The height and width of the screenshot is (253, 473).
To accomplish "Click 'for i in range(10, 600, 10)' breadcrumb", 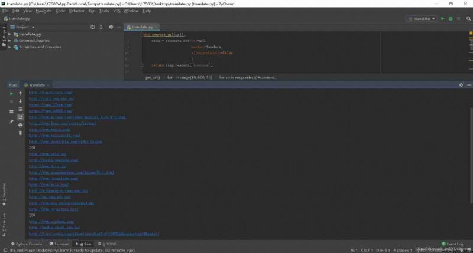I will (189, 77).
